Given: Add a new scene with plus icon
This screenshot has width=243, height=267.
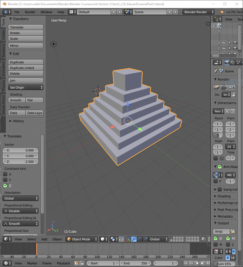Looking at the screenshot, I should [170, 12].
